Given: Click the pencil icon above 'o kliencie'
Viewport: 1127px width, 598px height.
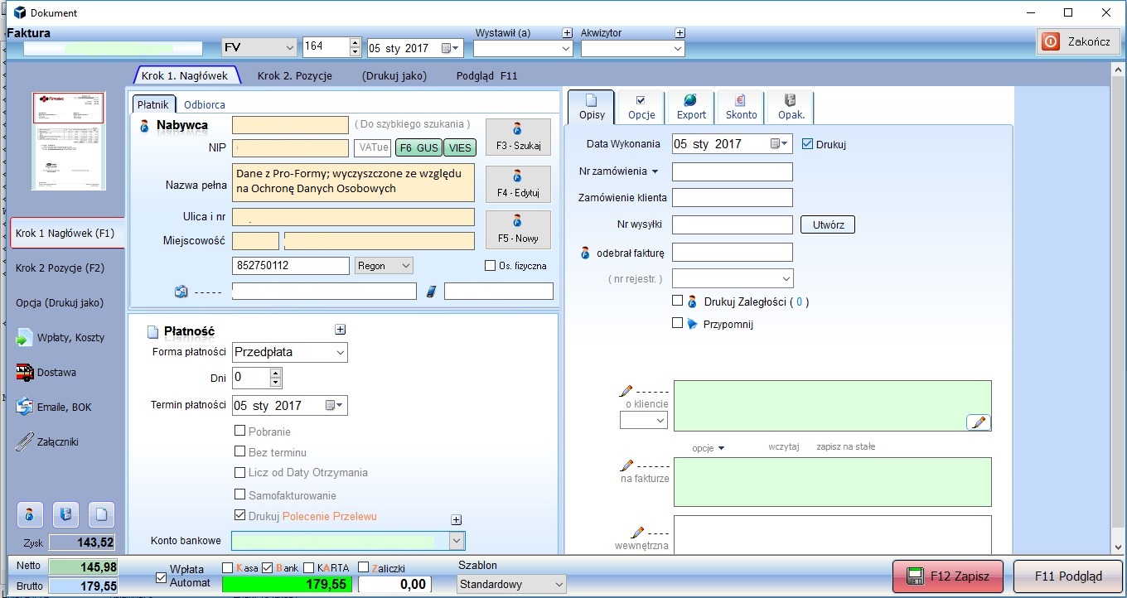Looking at the screenshot, I should (x=626, y=391).
